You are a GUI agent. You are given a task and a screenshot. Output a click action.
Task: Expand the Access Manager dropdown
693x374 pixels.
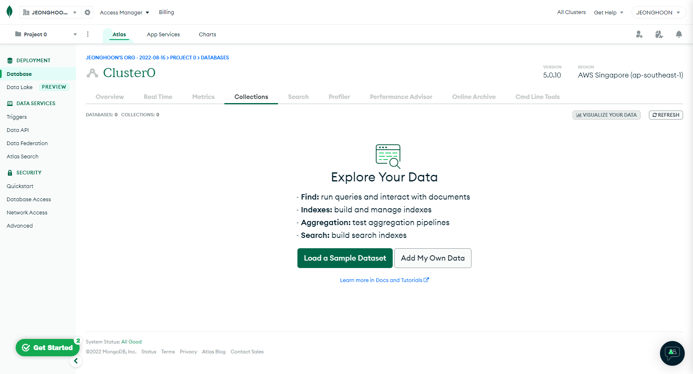tap(124, 12)
